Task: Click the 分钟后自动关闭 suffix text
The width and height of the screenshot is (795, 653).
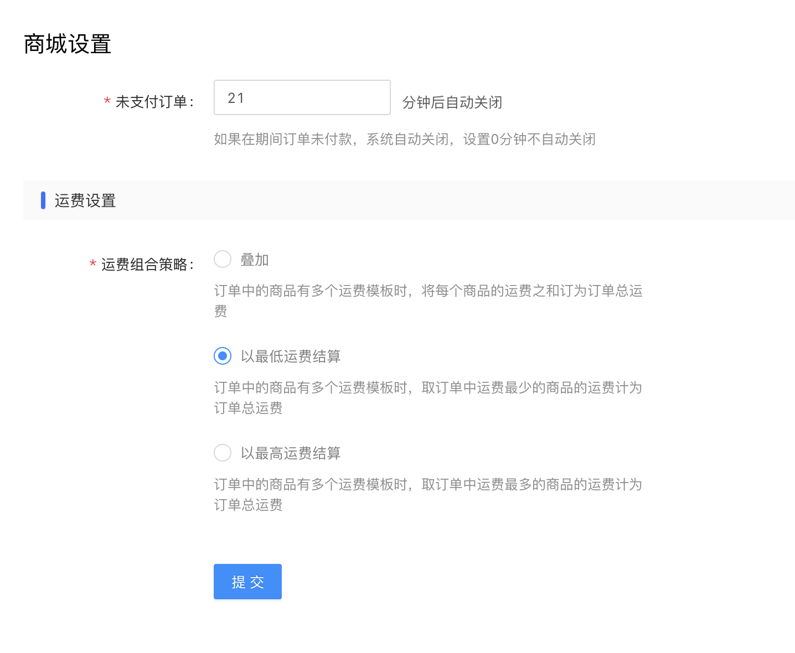Action: [452, 102]
